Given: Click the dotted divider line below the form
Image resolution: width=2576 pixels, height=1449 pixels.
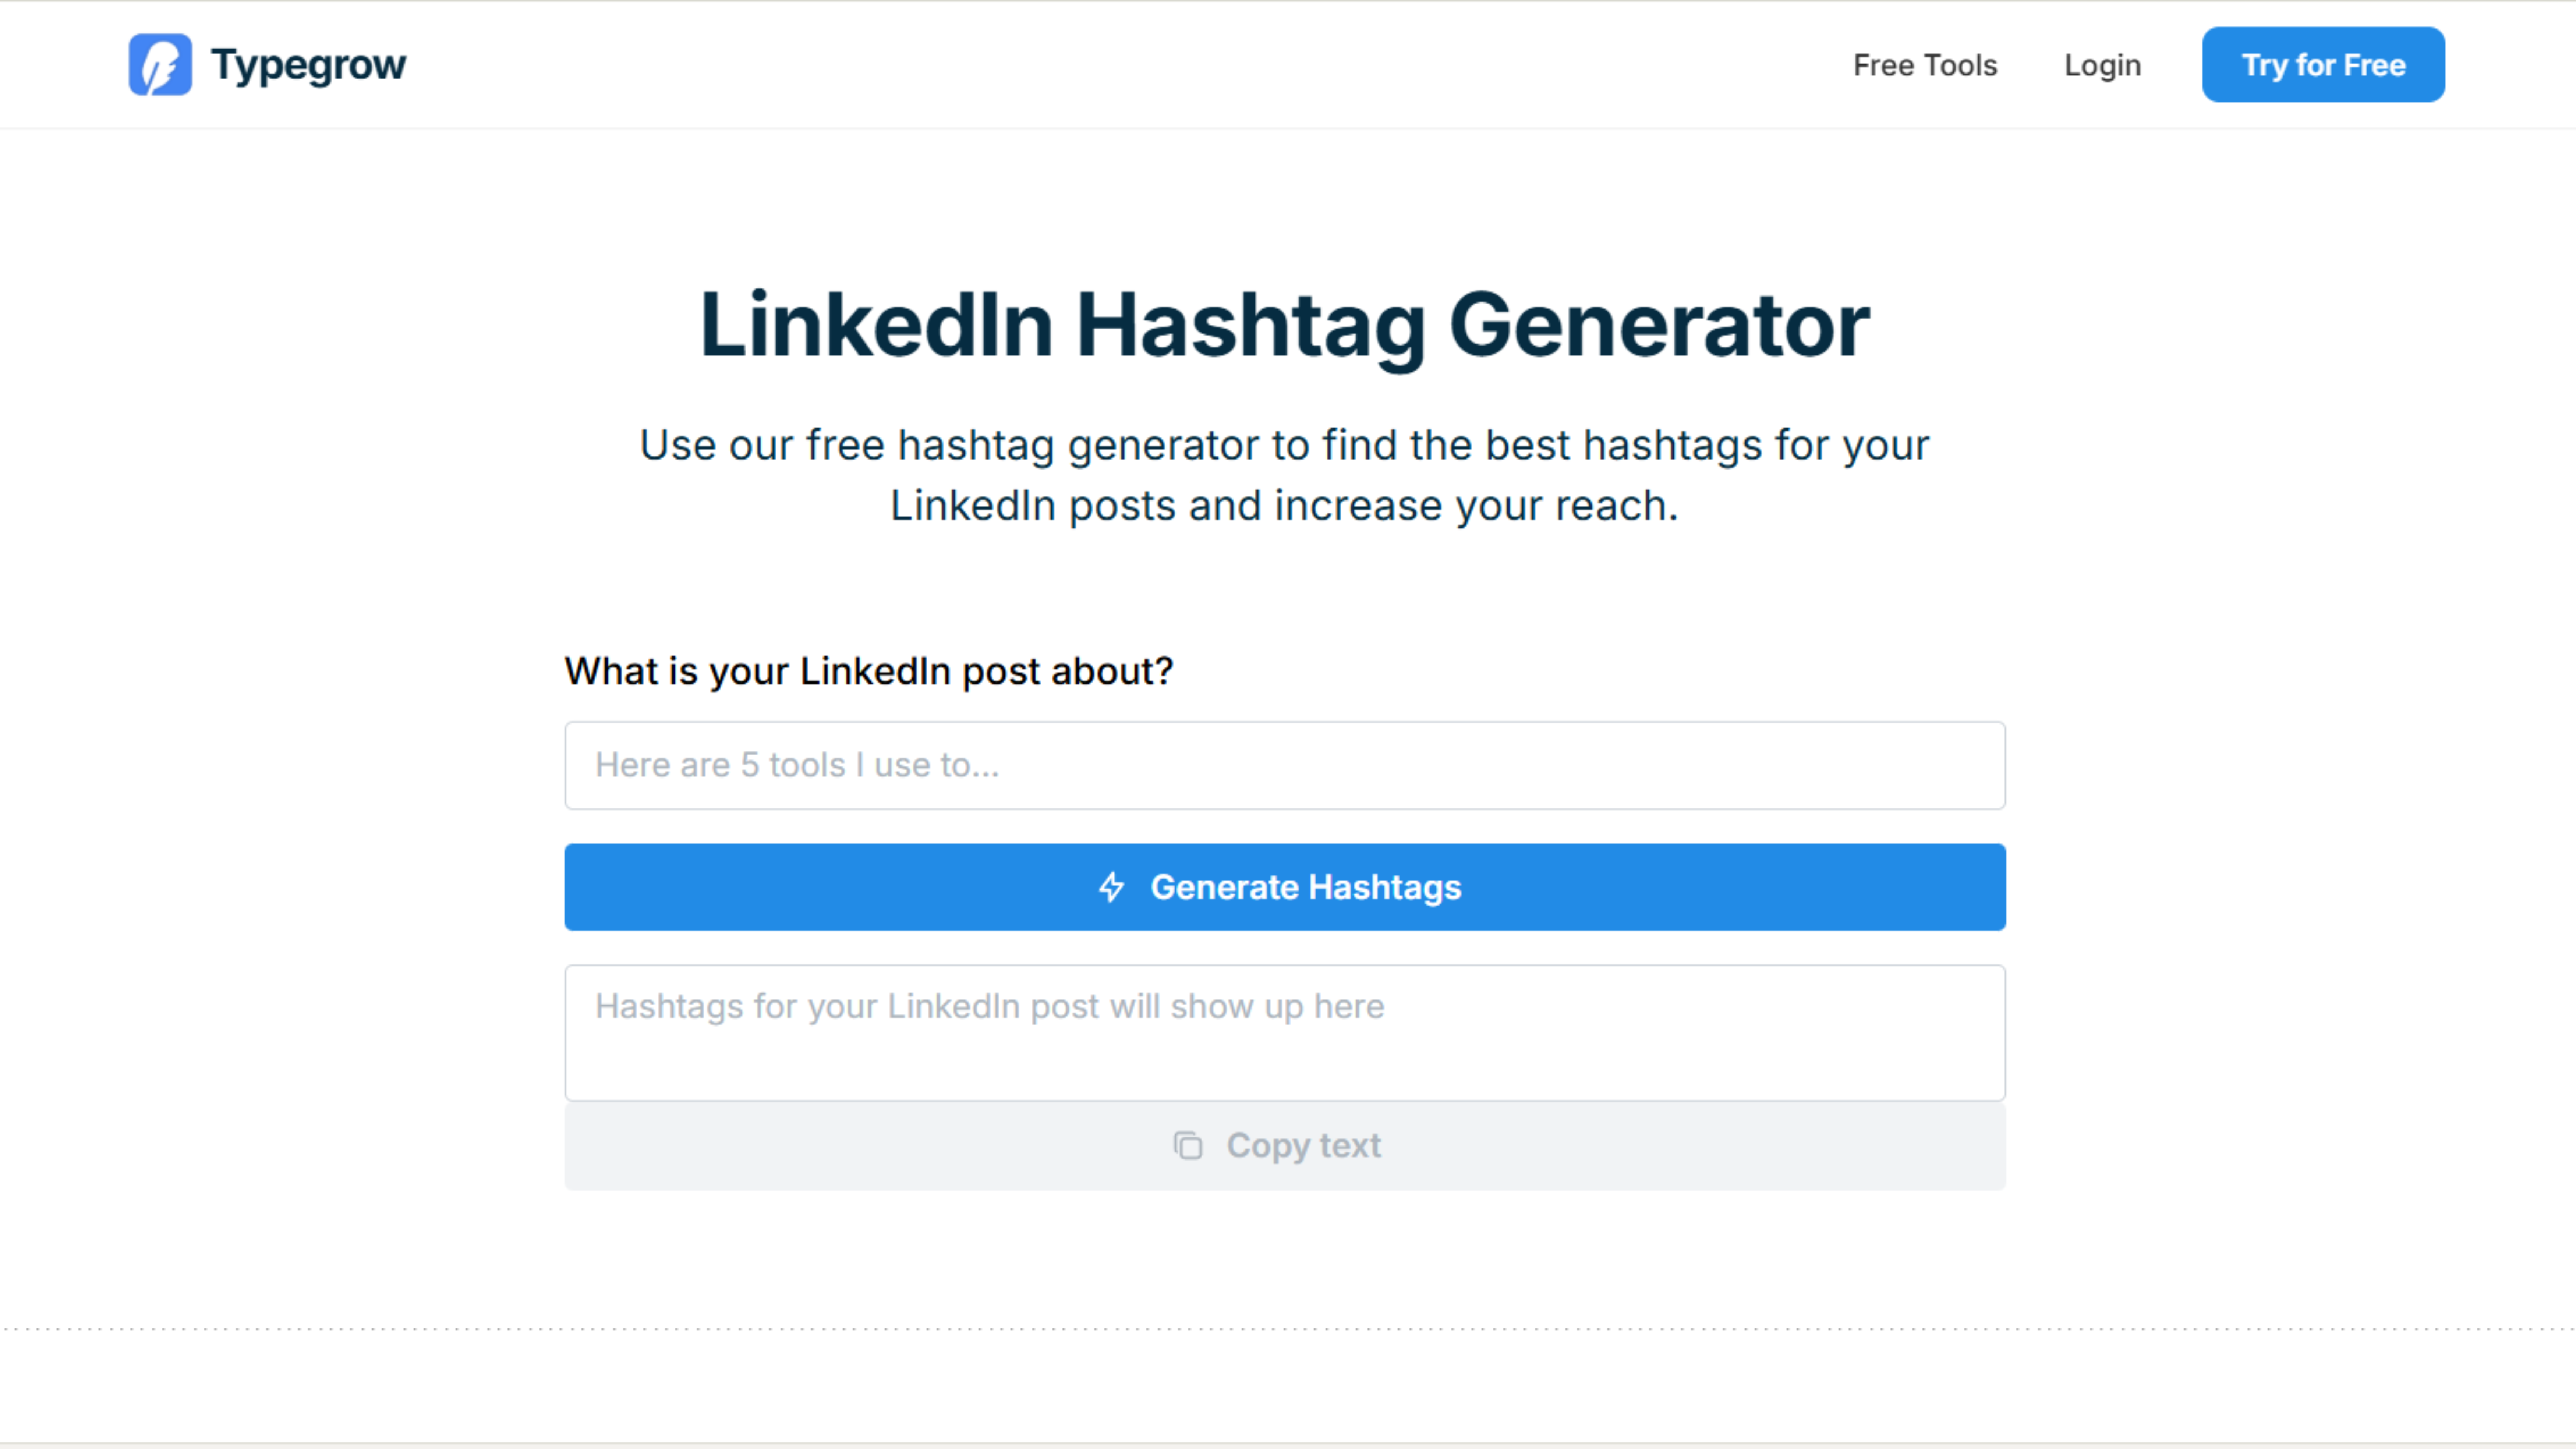Looking at the screenshot, I should click(1284, 1329).
